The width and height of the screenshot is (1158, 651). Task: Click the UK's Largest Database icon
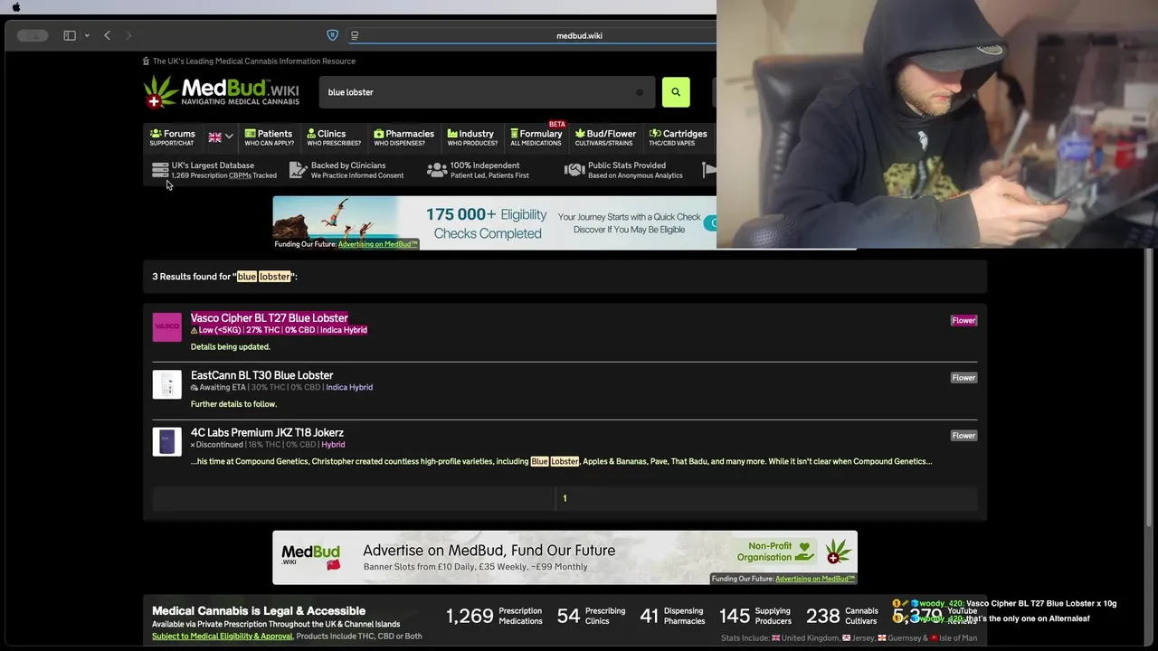160,170
